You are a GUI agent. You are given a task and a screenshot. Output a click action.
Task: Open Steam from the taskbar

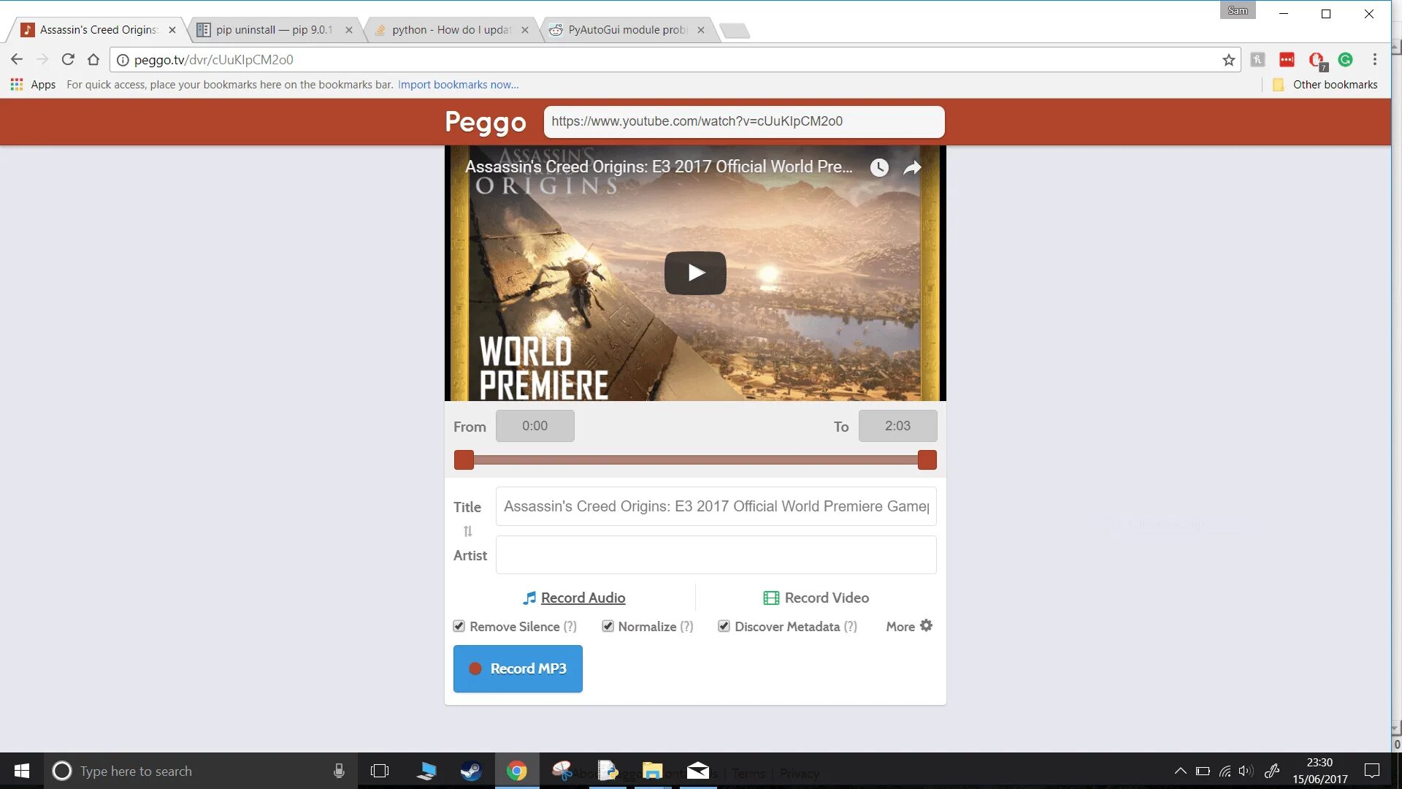coord(471,771)
